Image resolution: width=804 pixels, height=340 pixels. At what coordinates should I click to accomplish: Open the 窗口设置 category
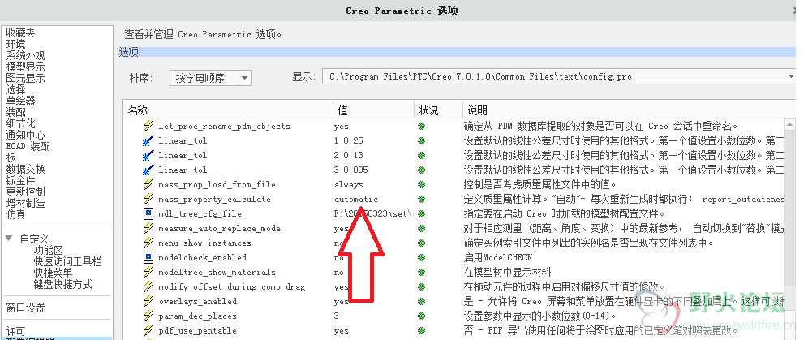(x=25, y=308)
